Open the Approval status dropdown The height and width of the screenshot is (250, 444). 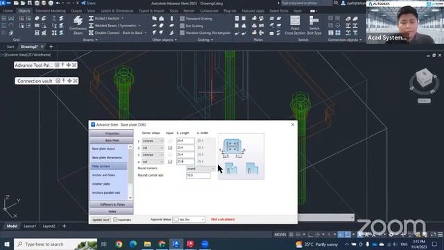click(189, 219)
